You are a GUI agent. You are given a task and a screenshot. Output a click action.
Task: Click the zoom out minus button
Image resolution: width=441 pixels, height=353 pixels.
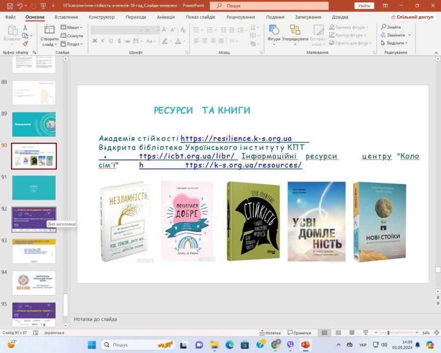(x=376, y=333)
